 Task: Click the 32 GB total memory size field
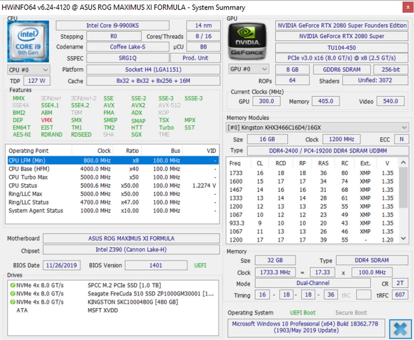click(x=275, y=261)
